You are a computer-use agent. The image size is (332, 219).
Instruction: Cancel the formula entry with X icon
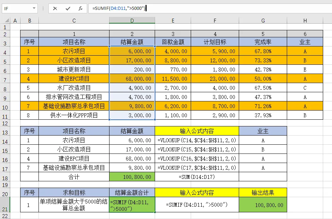tap(55, 8)
